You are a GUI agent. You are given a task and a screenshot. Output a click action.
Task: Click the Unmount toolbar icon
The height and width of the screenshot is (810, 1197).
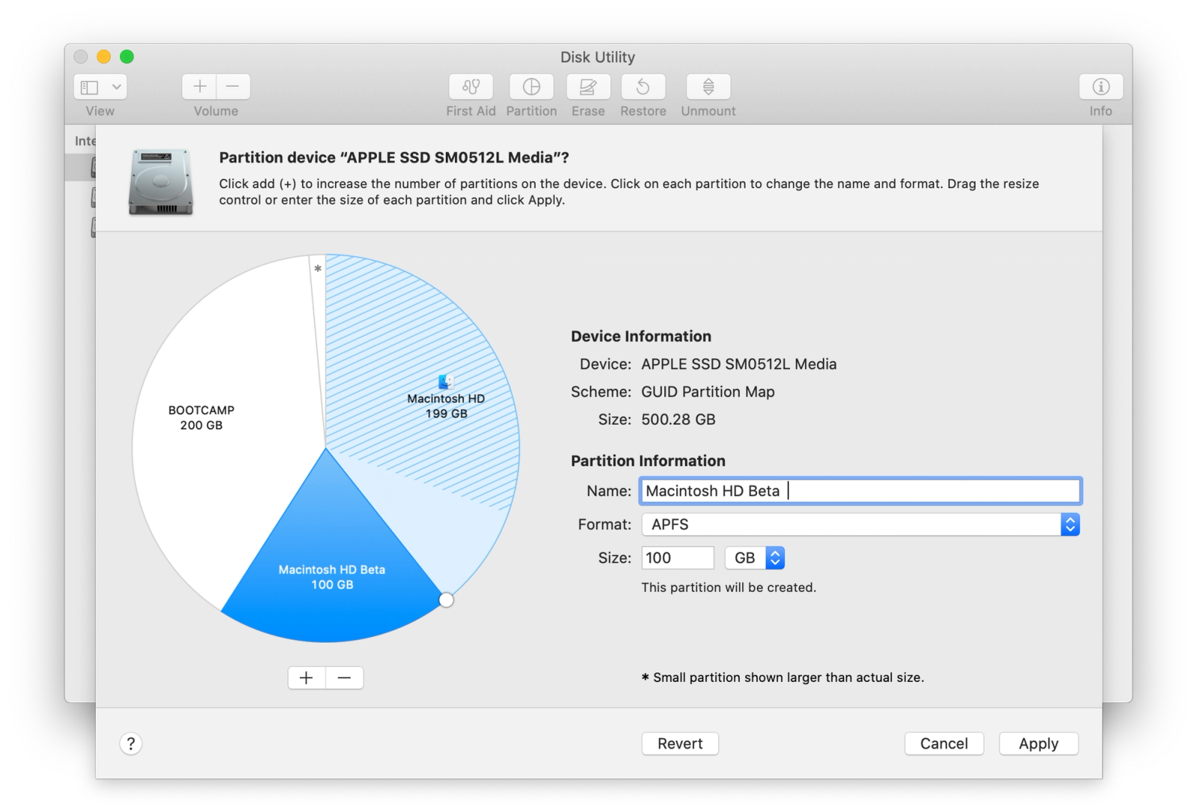708,87
